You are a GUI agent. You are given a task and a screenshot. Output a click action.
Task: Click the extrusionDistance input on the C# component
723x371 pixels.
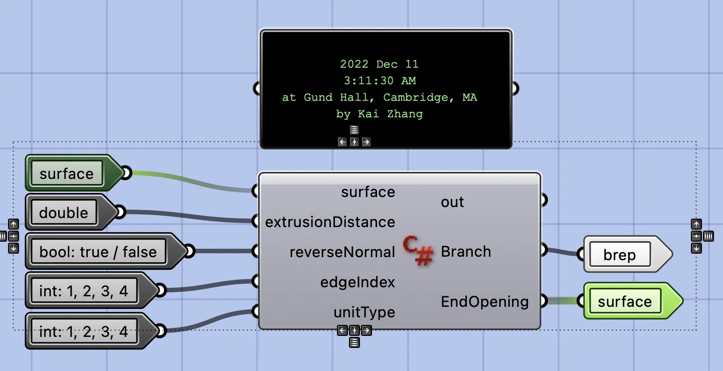pos(330,222)
